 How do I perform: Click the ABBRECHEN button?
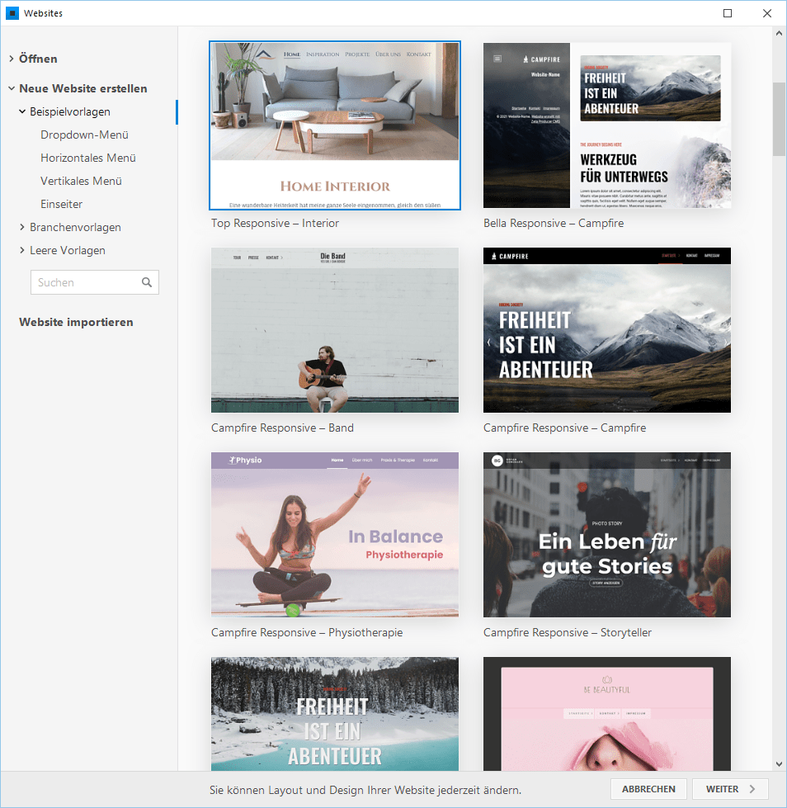click(x=648, y=789)
